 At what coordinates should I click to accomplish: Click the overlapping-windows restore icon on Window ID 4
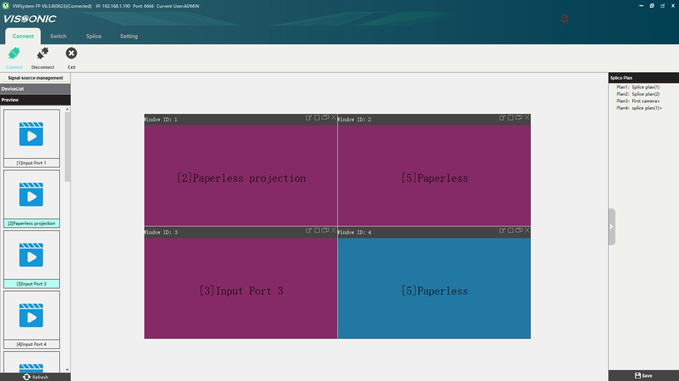[x=519, y=230]
